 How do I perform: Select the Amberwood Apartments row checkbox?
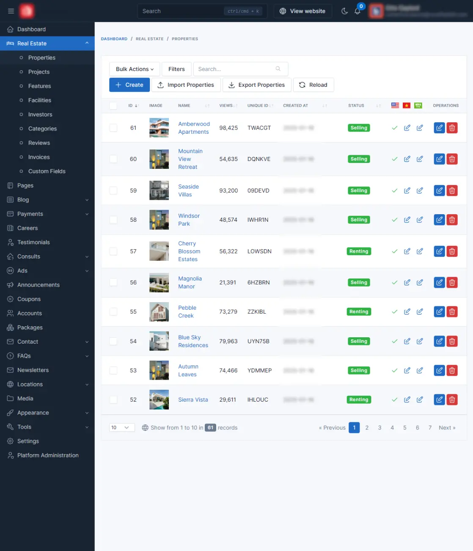[113, 128]
